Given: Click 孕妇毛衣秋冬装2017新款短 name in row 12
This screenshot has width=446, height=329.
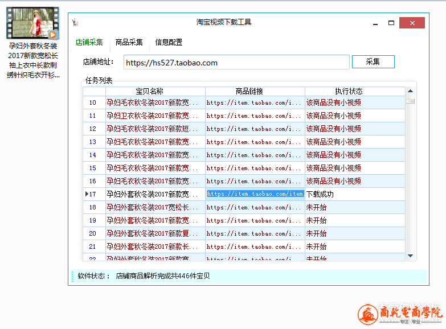Looking at the screenshot, I should click(x=156, y=129).
